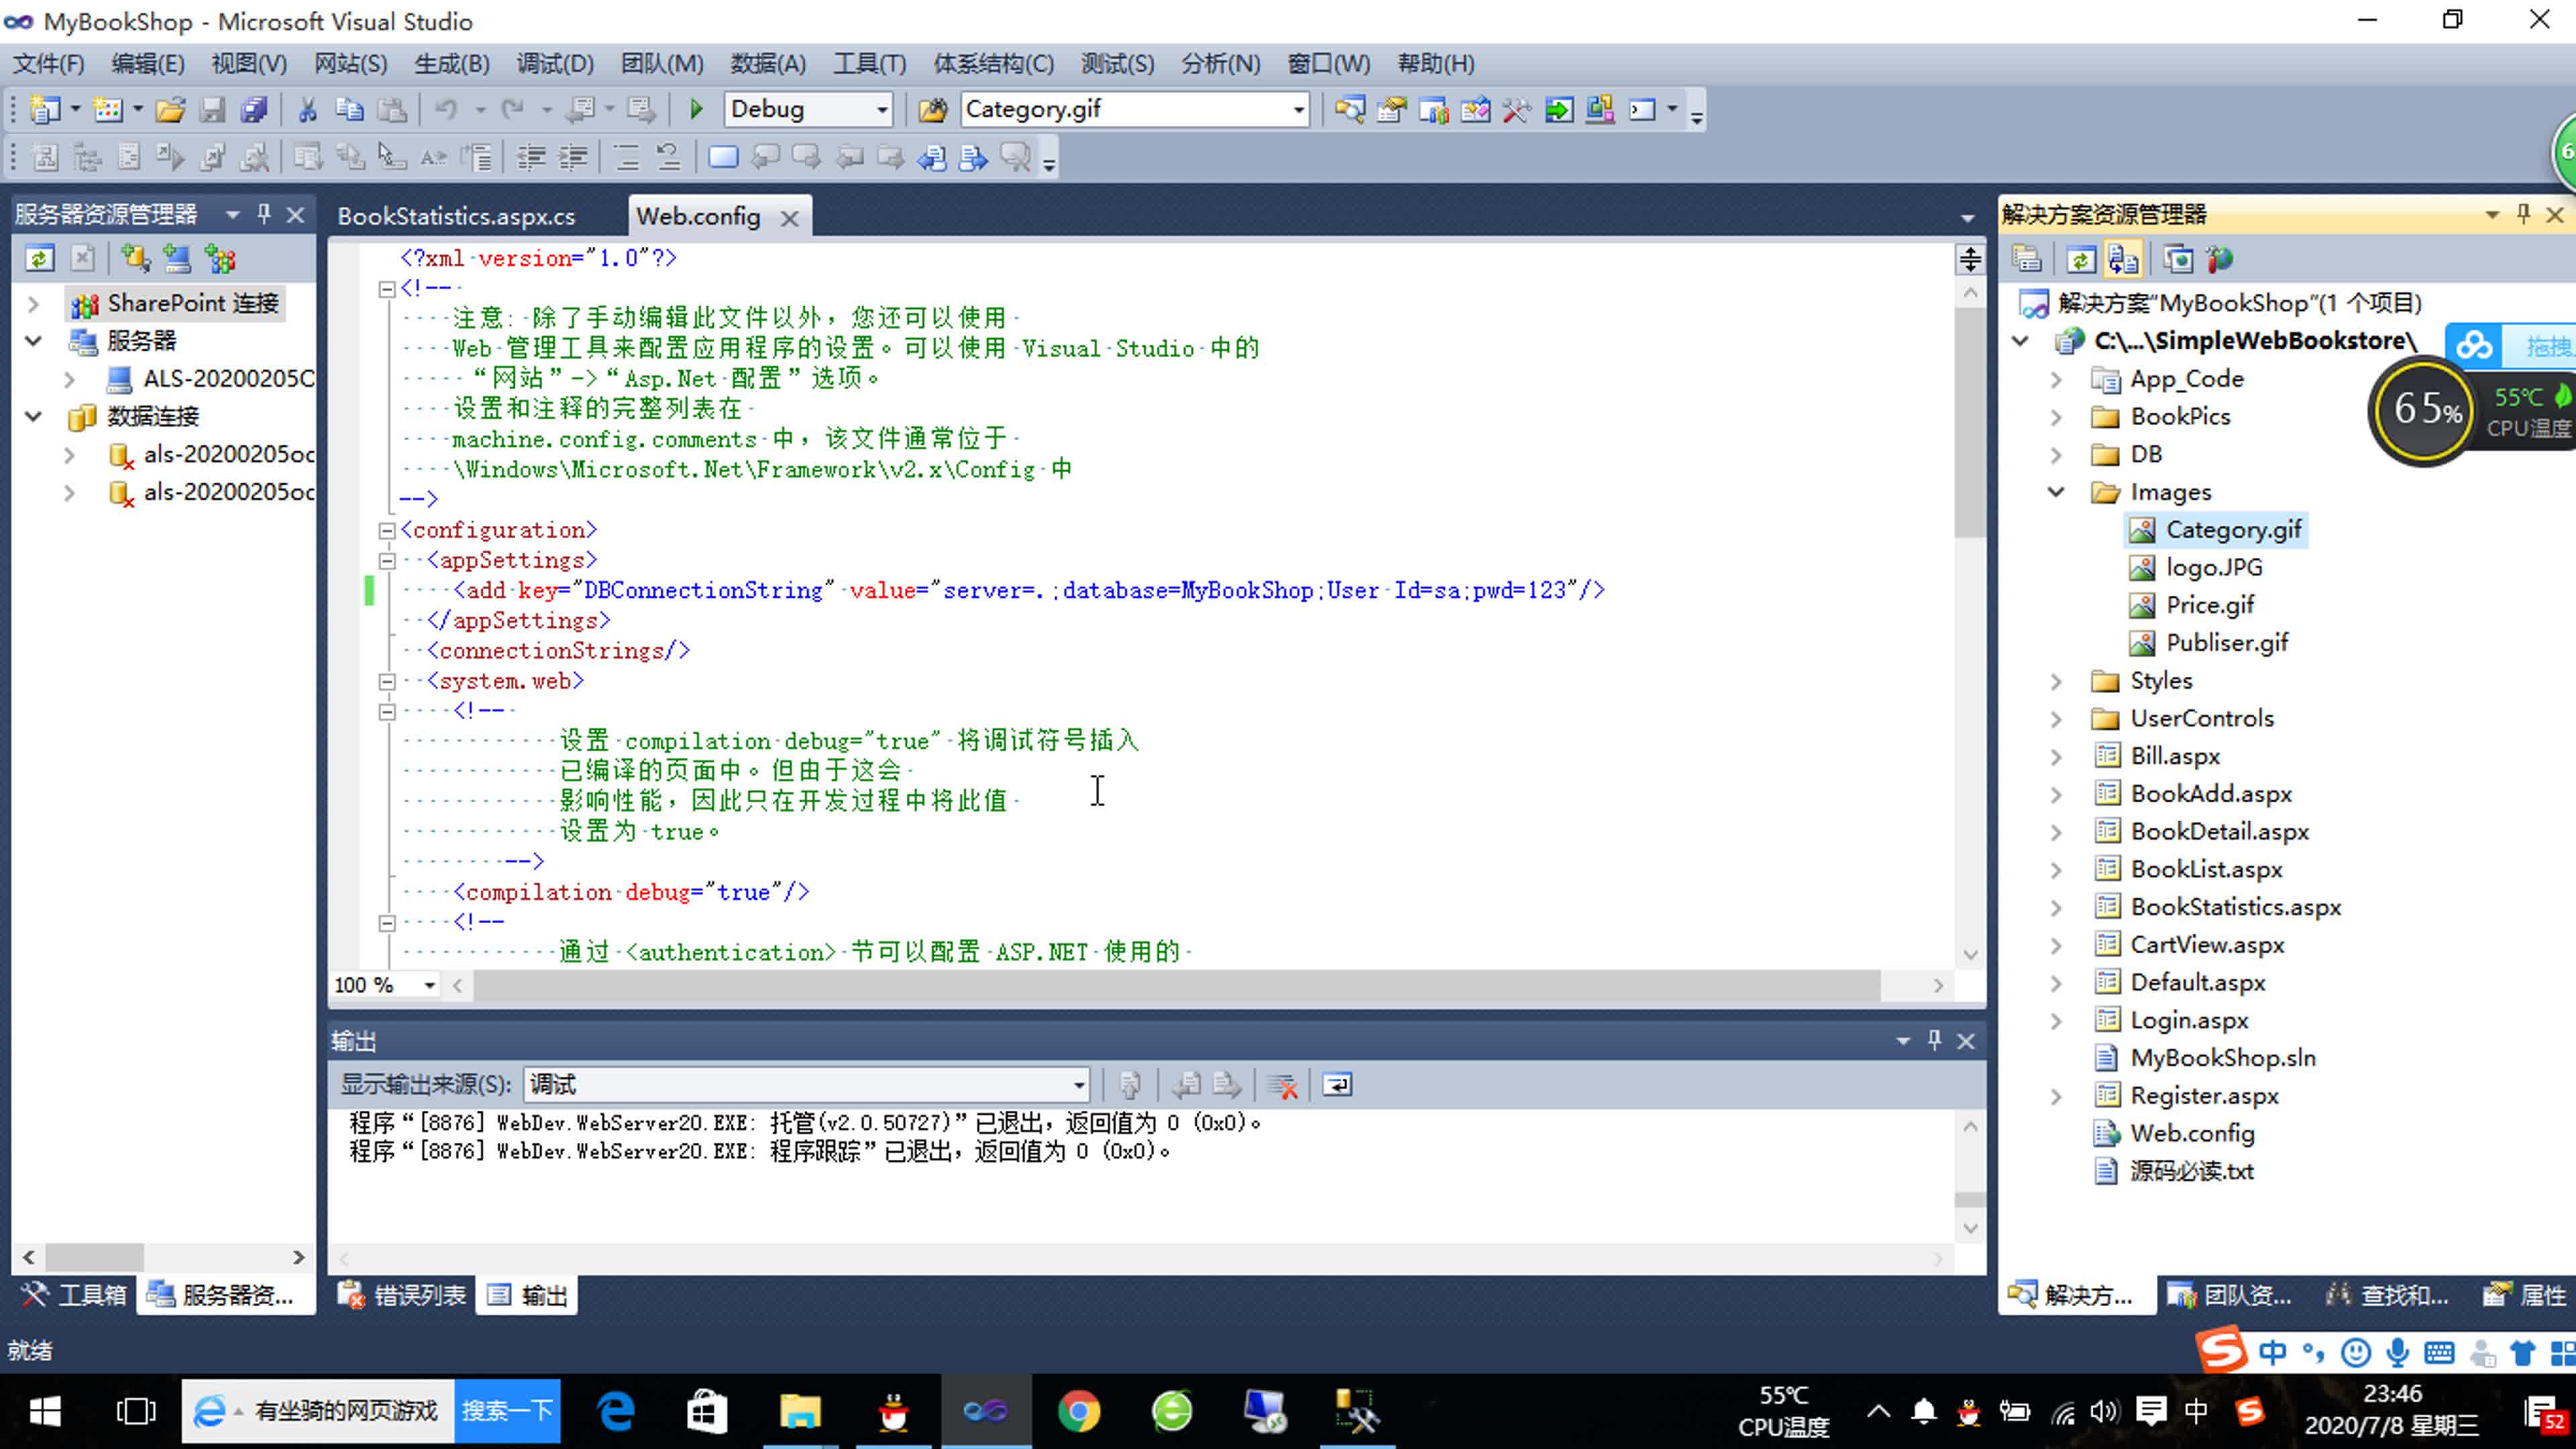The height and width of the screenshot is (1449, 2576).
Task: Click the 搜索一下 button in taskbar
Action: point(507,1411)
